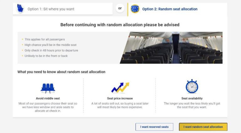Click 'What you need to know' section heading
This screenshot has height=133, width=241.
click(x=61, y=72)
